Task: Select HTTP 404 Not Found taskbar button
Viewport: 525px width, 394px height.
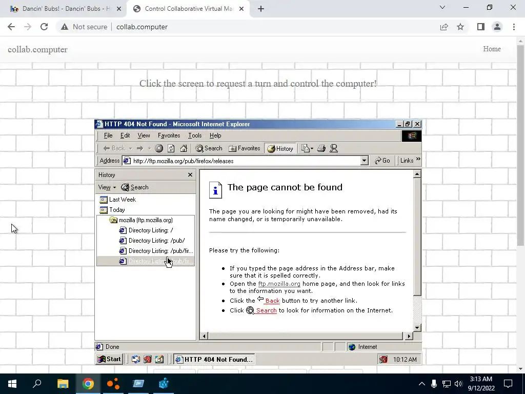Action: (x=214, y=360)
